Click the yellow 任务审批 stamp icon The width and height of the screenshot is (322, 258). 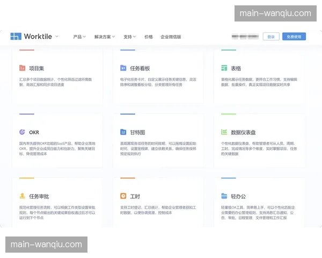pos(22,196)
